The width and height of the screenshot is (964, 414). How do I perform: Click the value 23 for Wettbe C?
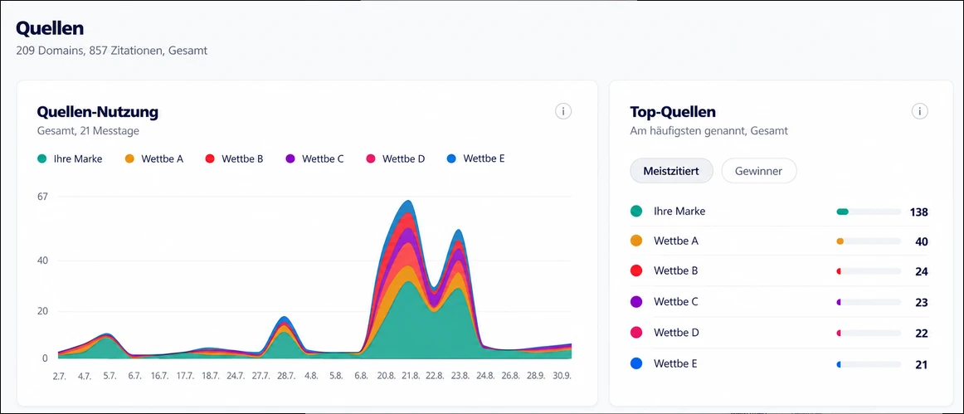tap(922, 303)
